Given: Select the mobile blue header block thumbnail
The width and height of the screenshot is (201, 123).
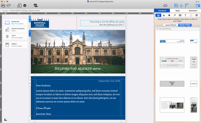Looking at the screenshot, I should pos(194,41).
